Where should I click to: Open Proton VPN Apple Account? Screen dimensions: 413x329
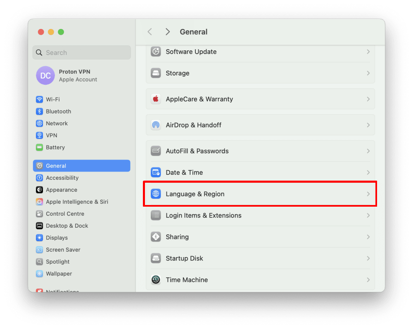(82, 75)
